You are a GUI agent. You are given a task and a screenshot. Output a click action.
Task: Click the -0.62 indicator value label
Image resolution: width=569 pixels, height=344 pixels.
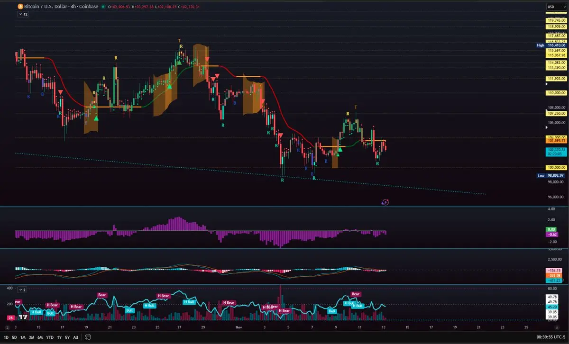click(552, 234)
